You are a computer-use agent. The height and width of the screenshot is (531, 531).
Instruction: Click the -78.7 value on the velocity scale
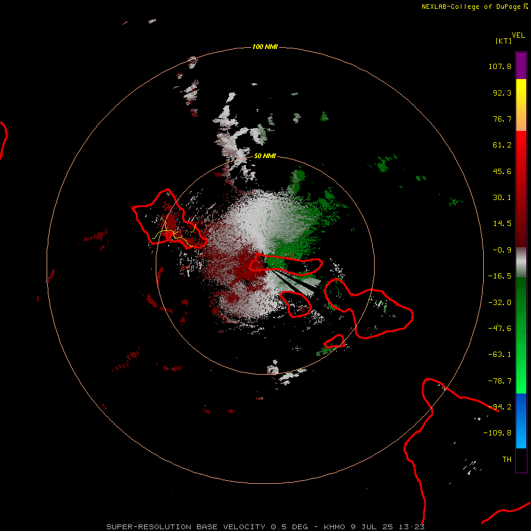pos(500,381)
